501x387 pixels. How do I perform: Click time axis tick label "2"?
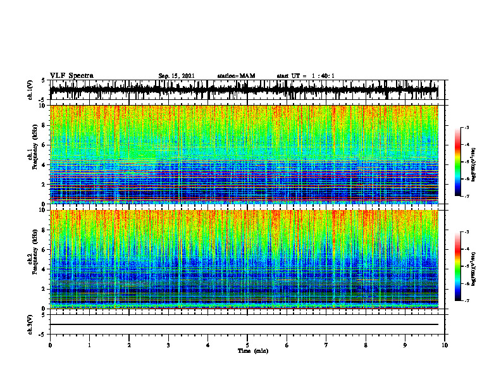[129, 345]
